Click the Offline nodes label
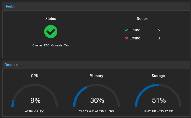 (135, 38)
